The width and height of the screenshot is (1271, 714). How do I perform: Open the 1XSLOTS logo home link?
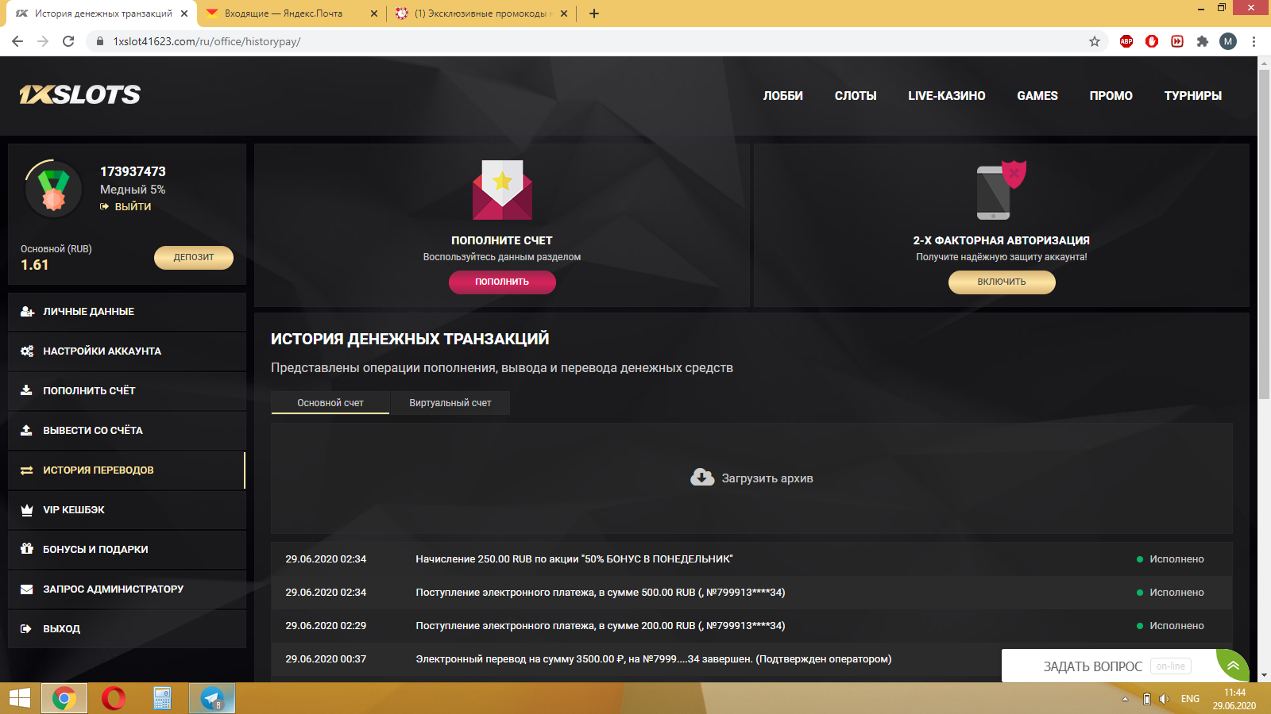[79, 94]
